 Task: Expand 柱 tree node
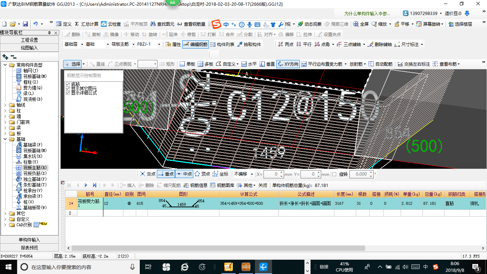pyautogui.click(x=5, y=111)
